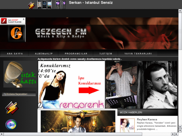Open the Reyhan Karaca news headline
Image resolution: width=182 pixels, height=136 pixels.
point(147,119)
